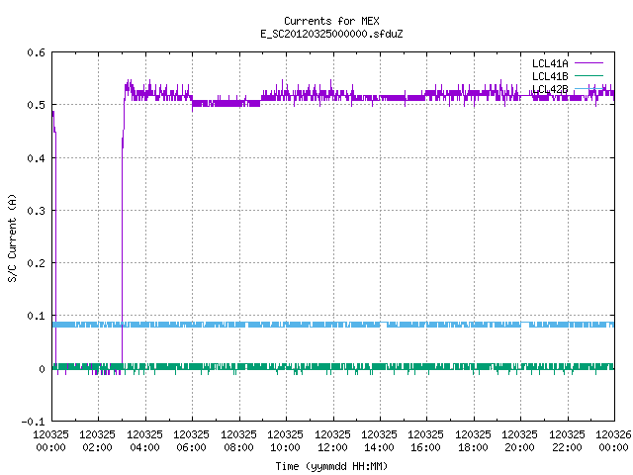Screen dimensions: 633x475
Task: Click the 06:00 x-axis time label
Action: coord(191,447)
